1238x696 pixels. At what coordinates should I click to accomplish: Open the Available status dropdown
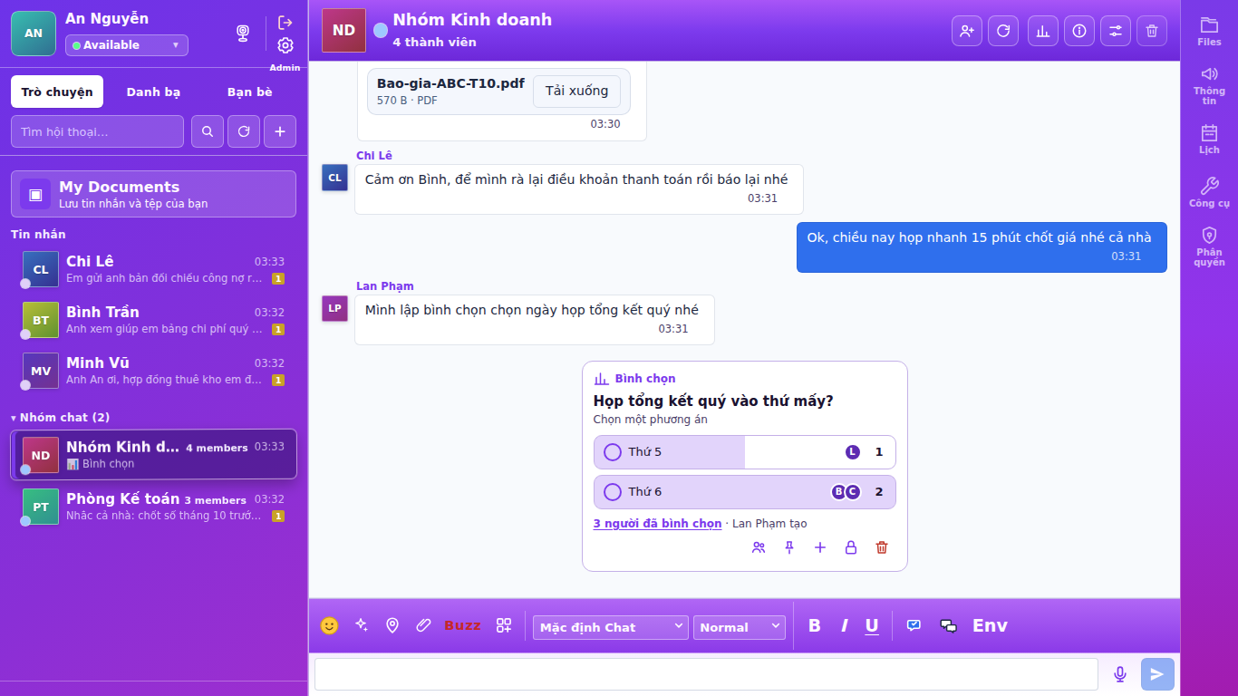click(127, 45)
